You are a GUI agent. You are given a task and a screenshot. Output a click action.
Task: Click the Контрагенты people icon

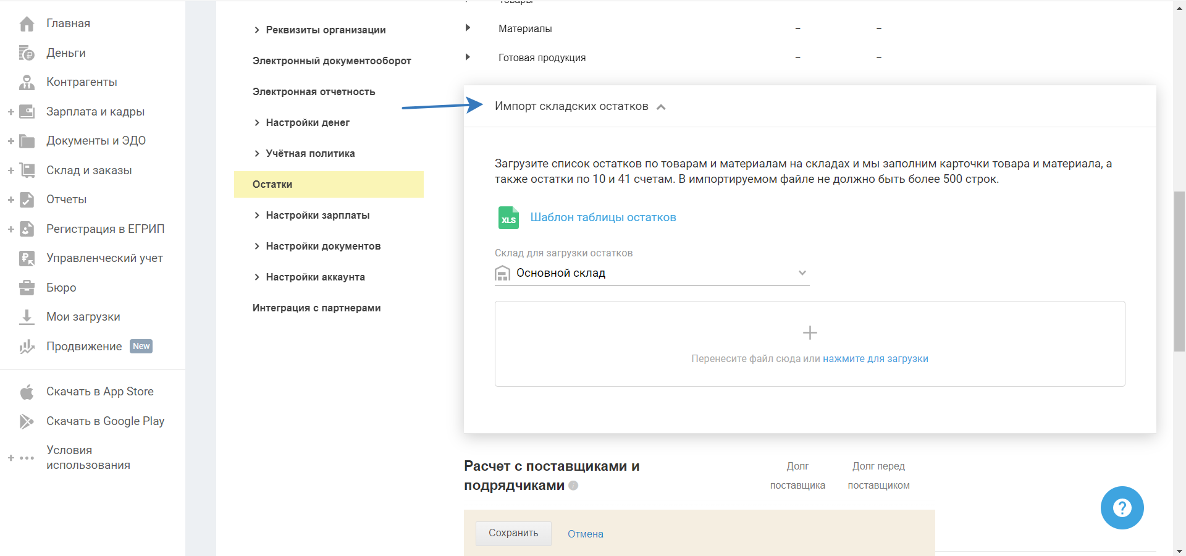pyautogui.click(x=27, y=82)
